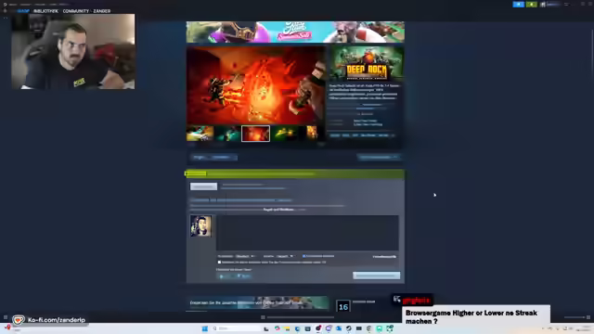
Task: Open the formatting help link
Action: click(384, 257)
